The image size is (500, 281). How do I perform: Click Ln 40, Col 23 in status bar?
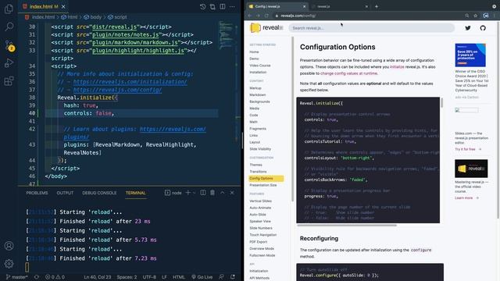(x=97, y=277)
